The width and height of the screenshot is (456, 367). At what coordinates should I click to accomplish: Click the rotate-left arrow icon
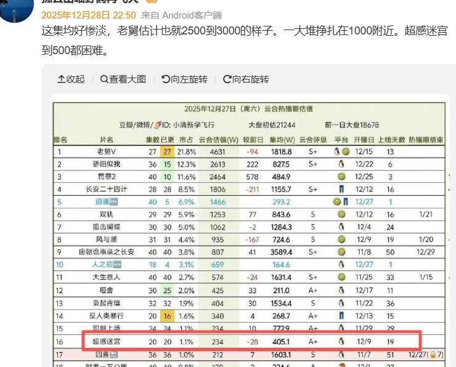[166, 79]
